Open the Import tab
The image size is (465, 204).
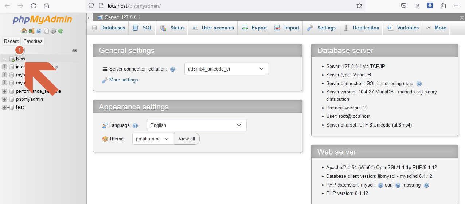point(287,28)
